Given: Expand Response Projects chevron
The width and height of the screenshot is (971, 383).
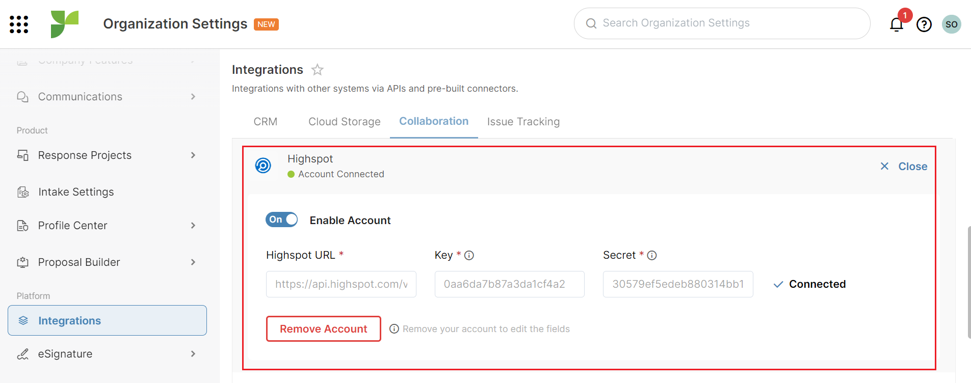Looking at the screenshot, I should tap(193, 155).
